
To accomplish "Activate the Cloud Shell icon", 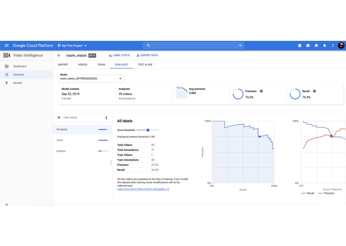I will (300, 46).
